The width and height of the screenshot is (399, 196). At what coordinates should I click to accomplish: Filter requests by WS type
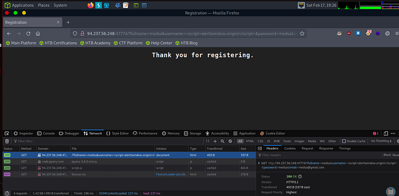(x=322, y=141)
